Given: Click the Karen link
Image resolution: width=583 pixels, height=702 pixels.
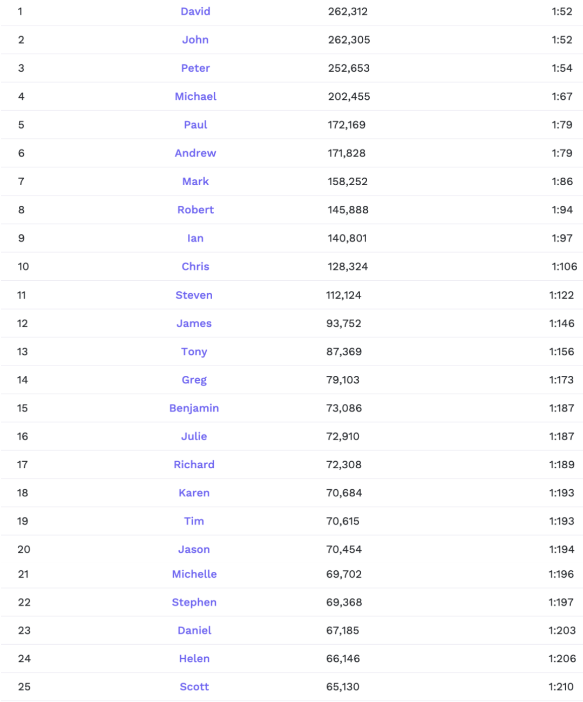Looking at the screenshot, I should pos(194,493).
